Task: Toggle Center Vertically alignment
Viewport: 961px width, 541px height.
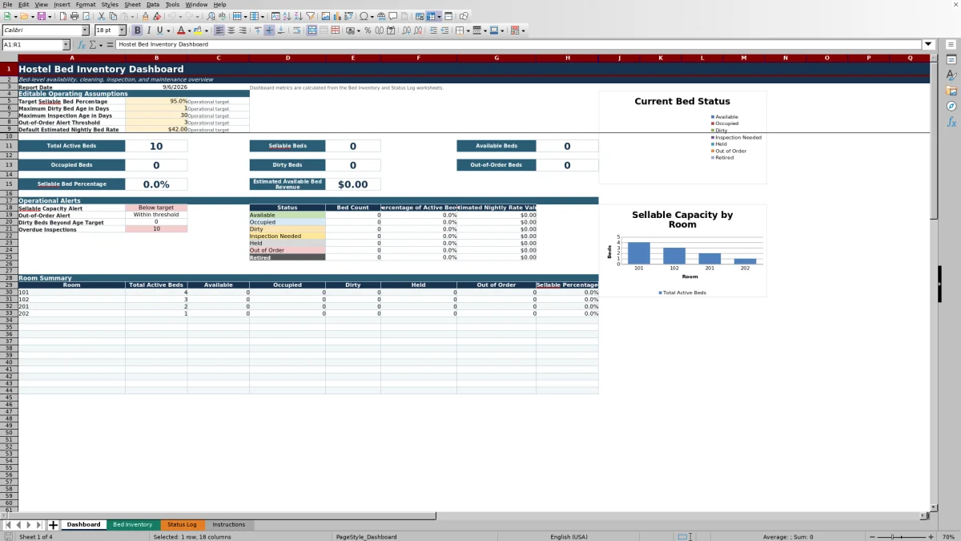Action: pos(269,30)
